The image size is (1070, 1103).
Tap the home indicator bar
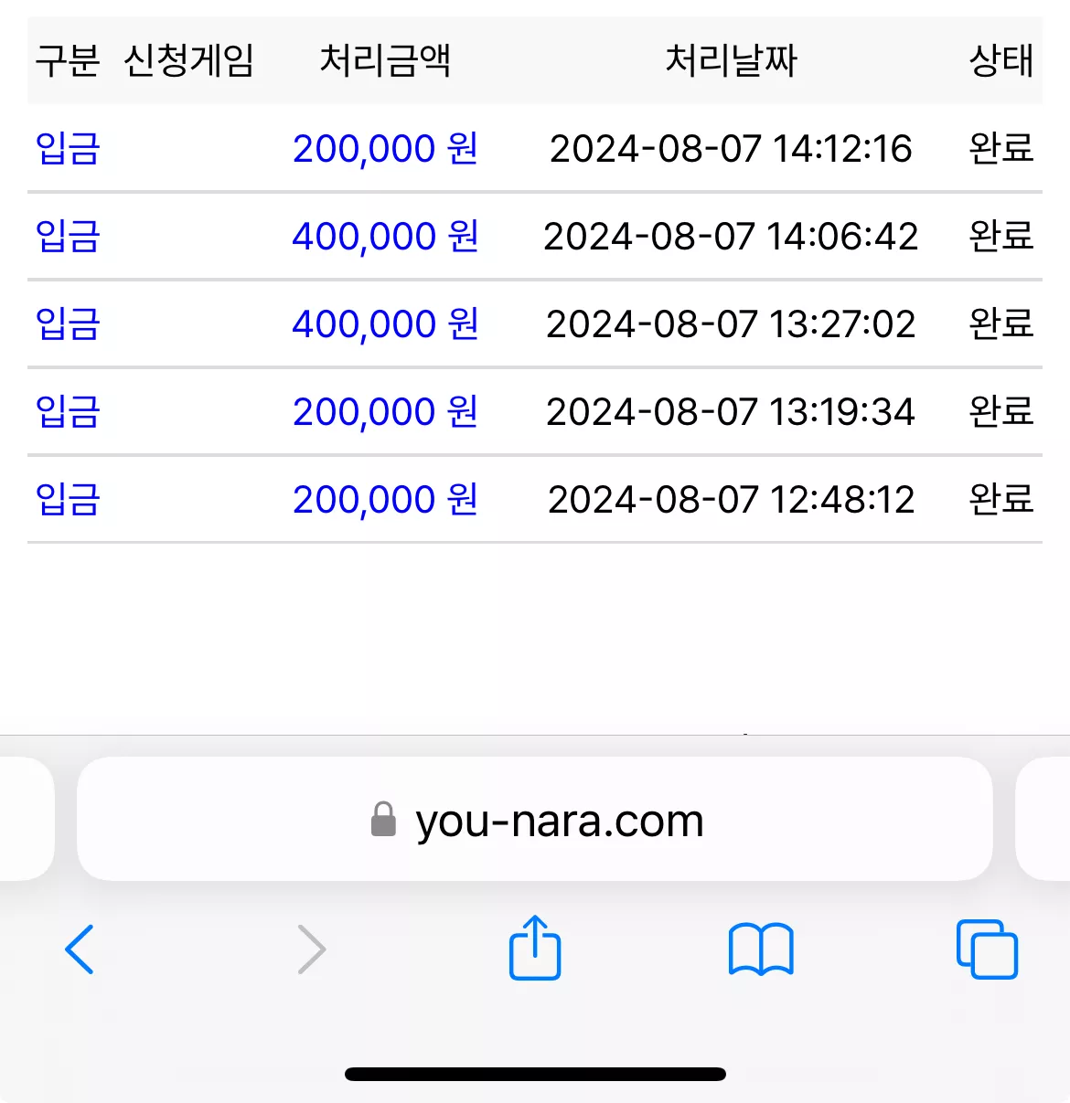[535, 1074]
